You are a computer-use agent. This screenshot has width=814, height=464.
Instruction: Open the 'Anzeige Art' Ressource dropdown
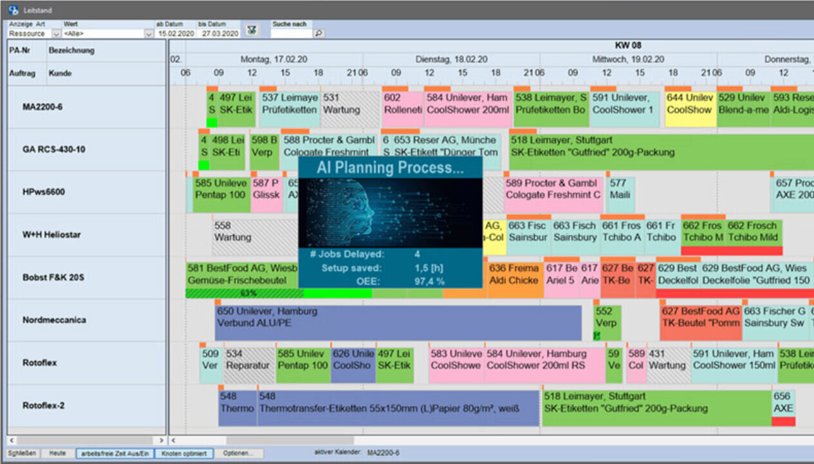[56, 33]
